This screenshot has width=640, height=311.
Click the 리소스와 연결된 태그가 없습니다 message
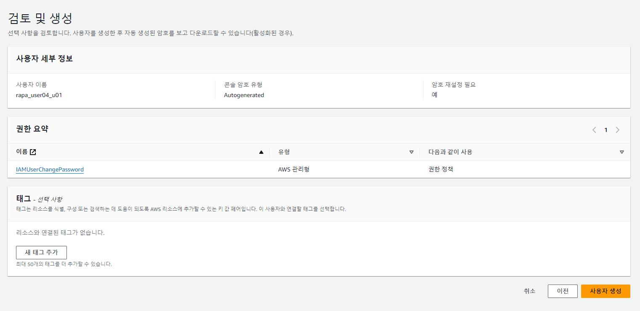pyautogui.click(x=60, y=232)
